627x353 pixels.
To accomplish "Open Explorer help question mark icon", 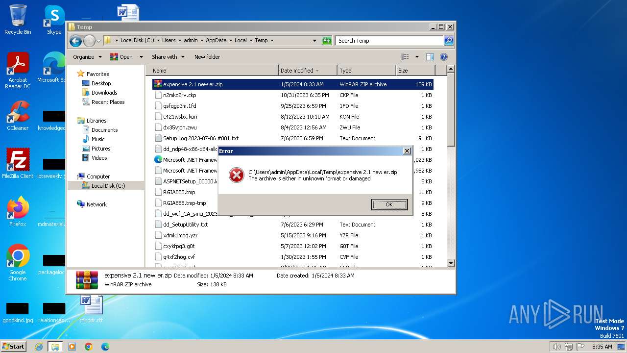I will click(x=444, y=57).
